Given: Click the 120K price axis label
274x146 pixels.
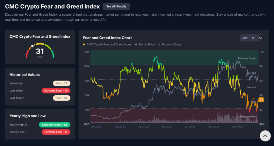Looking at the screenshot, I should (87, 52).
